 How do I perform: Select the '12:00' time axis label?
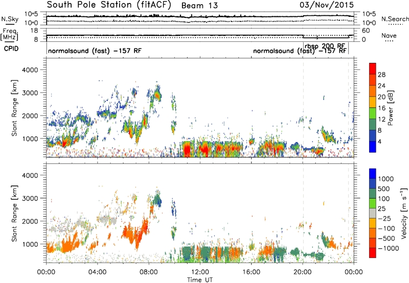(x=200, y=272)
